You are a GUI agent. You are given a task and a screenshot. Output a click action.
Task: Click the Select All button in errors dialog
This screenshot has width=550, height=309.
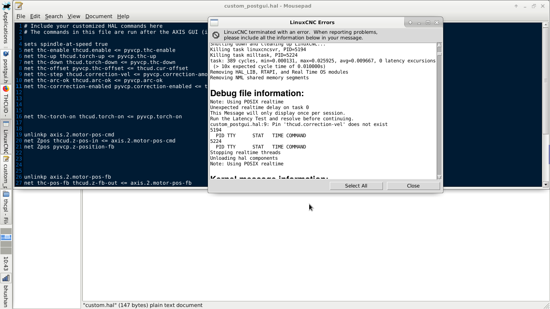356,186
